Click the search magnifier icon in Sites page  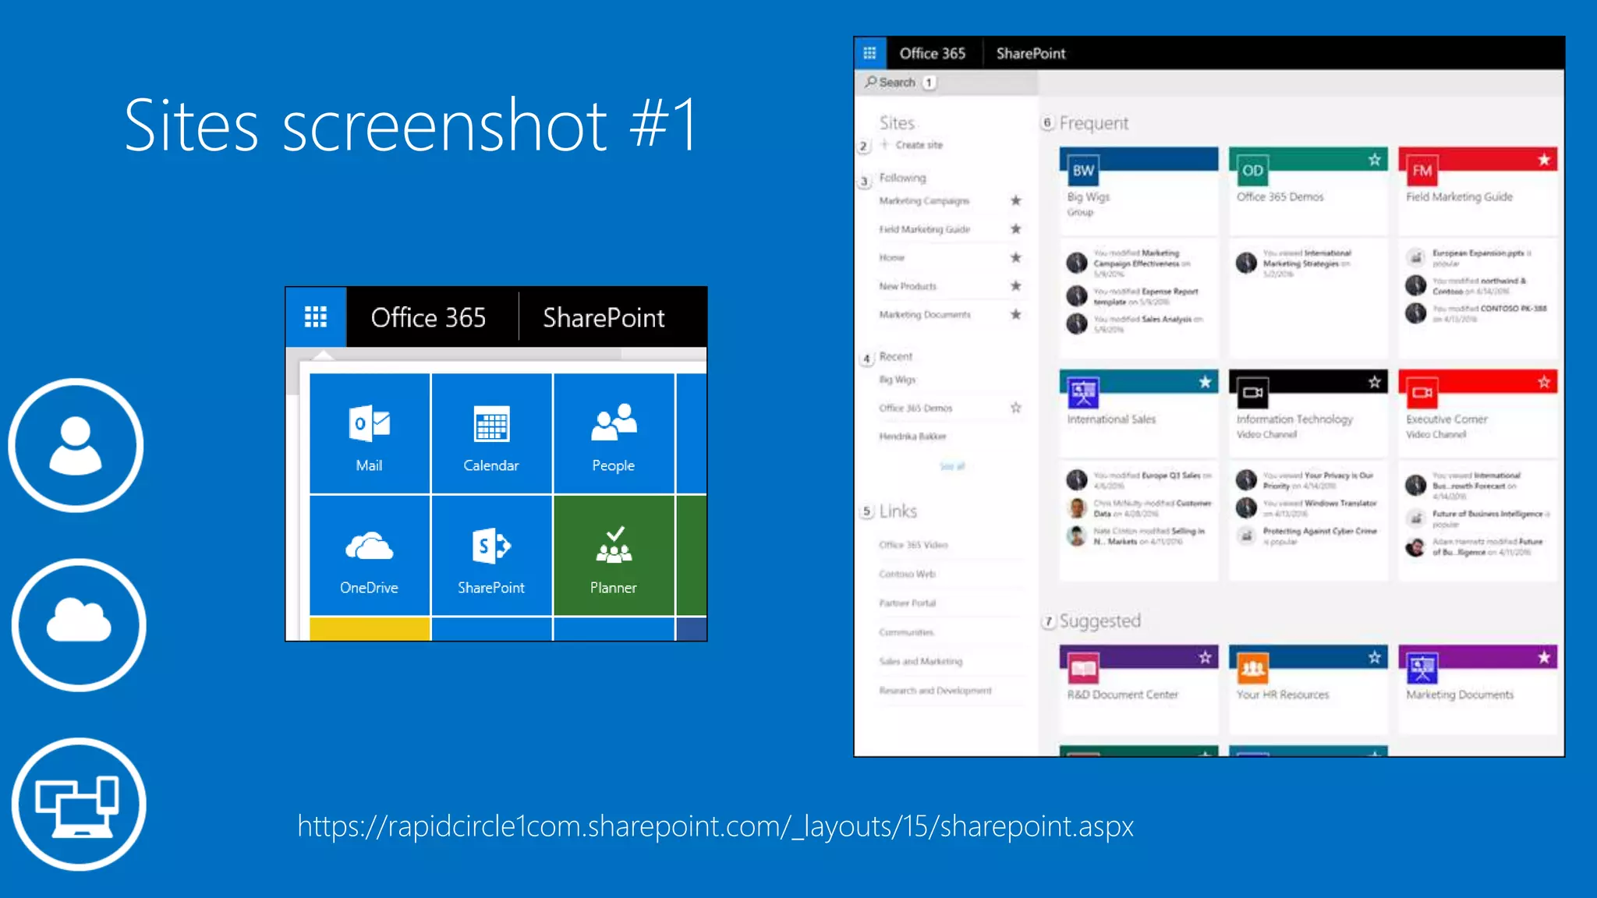pyautogui.click(x=870, y=81)
